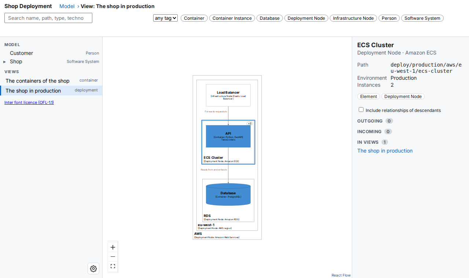Click the ECS Cluster label in diagram
The height and width of the screenshot is (278, 469).
point(213,158)
